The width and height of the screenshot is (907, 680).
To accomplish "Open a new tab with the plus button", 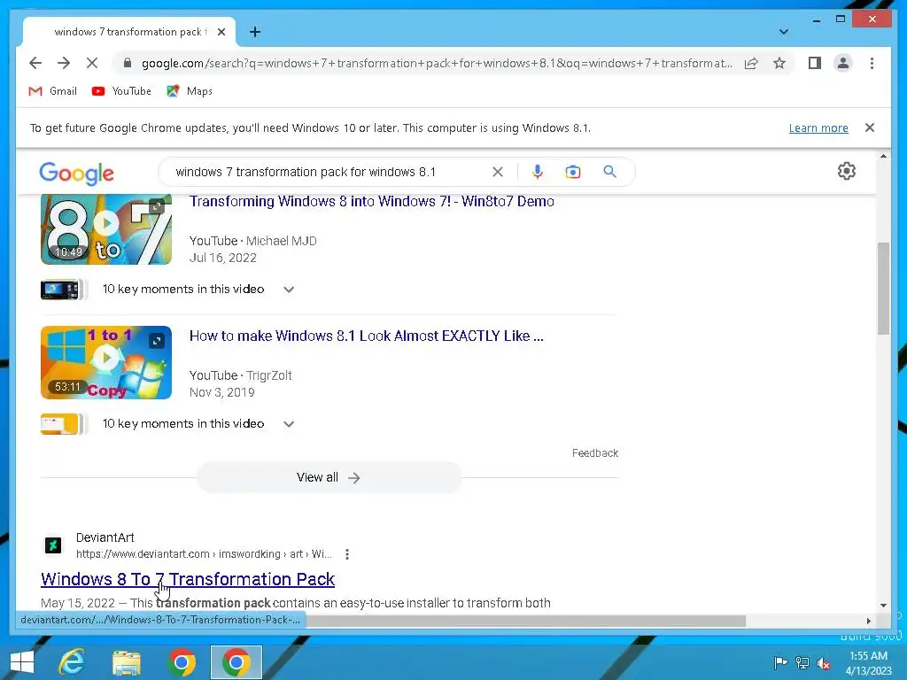I will [x=255, y=32].
